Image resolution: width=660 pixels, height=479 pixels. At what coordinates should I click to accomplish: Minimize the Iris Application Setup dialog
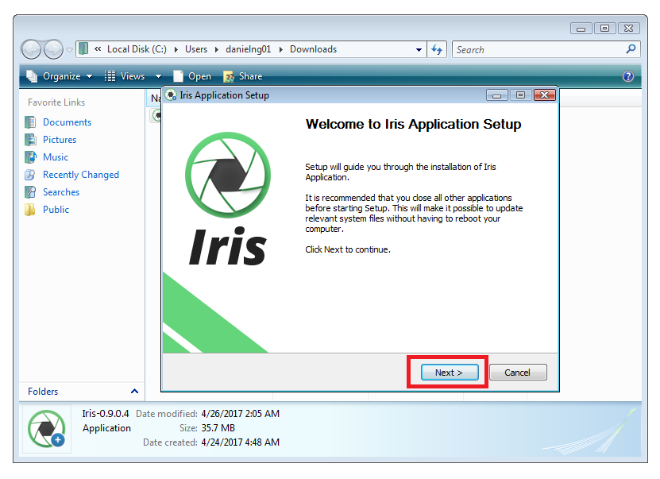click(496, 95)
